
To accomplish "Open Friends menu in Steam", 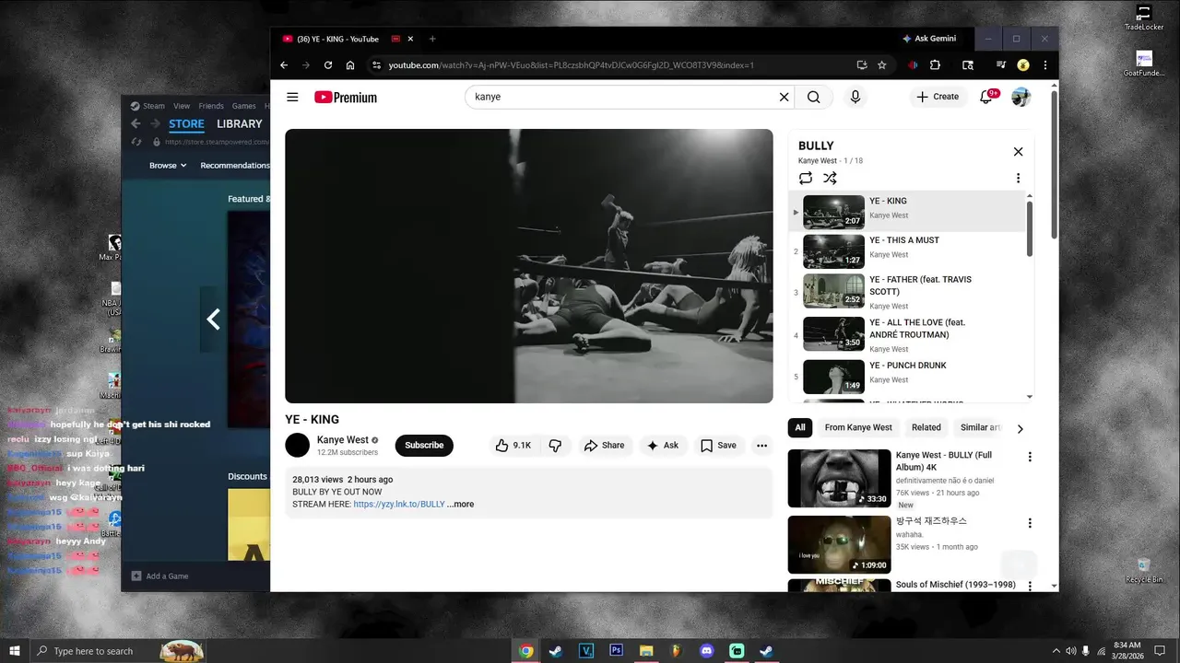I will point(211,106).
